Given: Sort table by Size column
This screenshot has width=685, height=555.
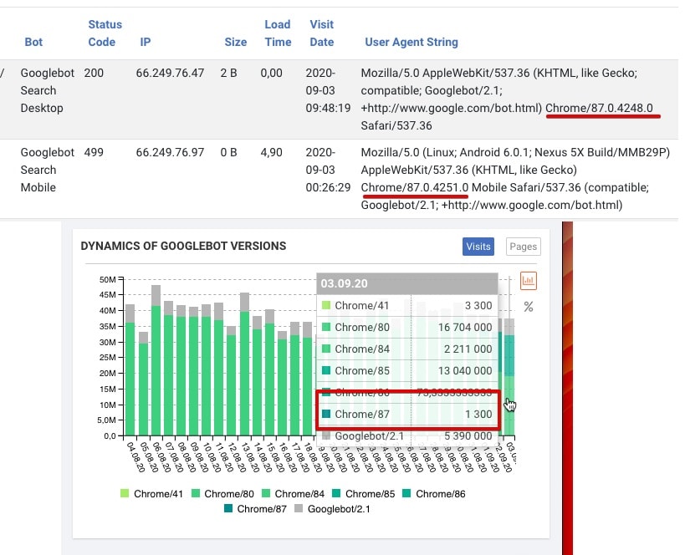Looking at the screenshot, I should (236, 42).
